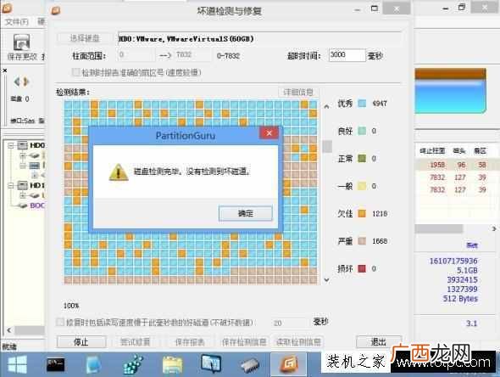Close the PartitionGuru message dialog
Screen dimensions: 500x377
coord(269,133)
